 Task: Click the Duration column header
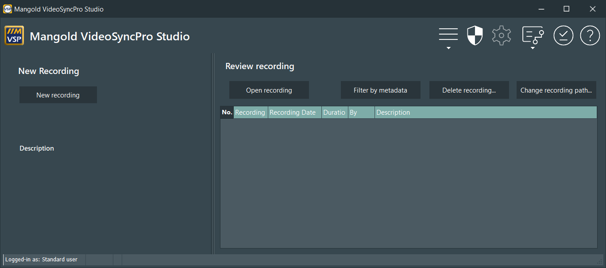335,112
